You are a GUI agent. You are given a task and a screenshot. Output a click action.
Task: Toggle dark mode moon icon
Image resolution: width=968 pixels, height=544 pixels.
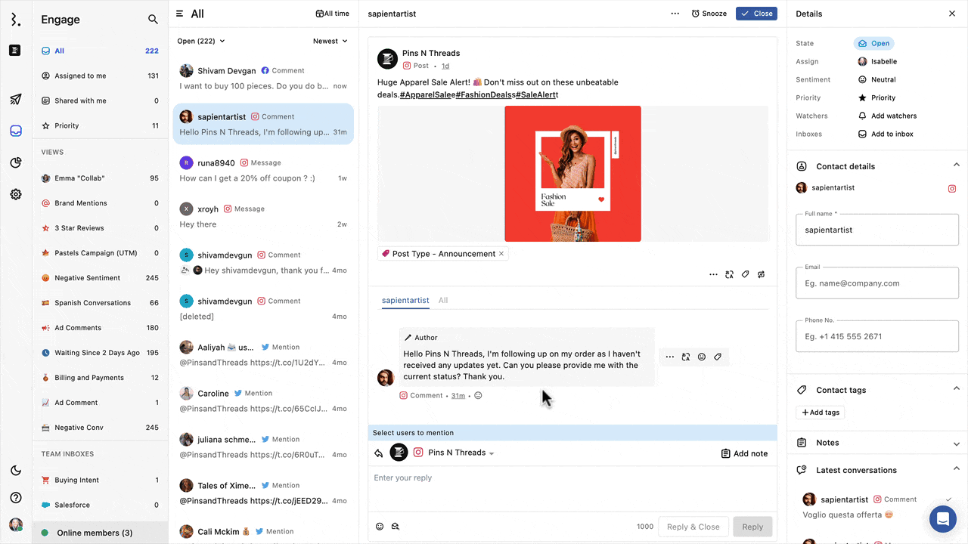[x=16, y=471]
